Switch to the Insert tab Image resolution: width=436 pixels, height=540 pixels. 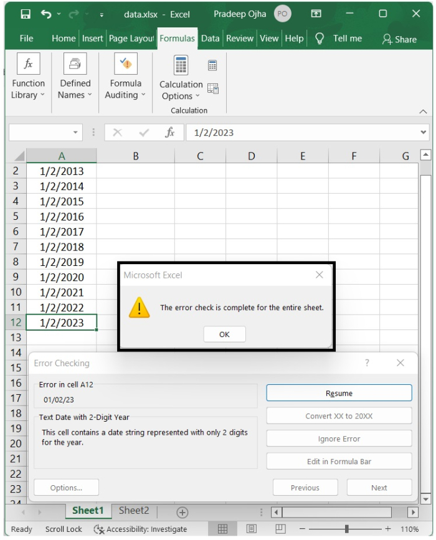(92, 38)
